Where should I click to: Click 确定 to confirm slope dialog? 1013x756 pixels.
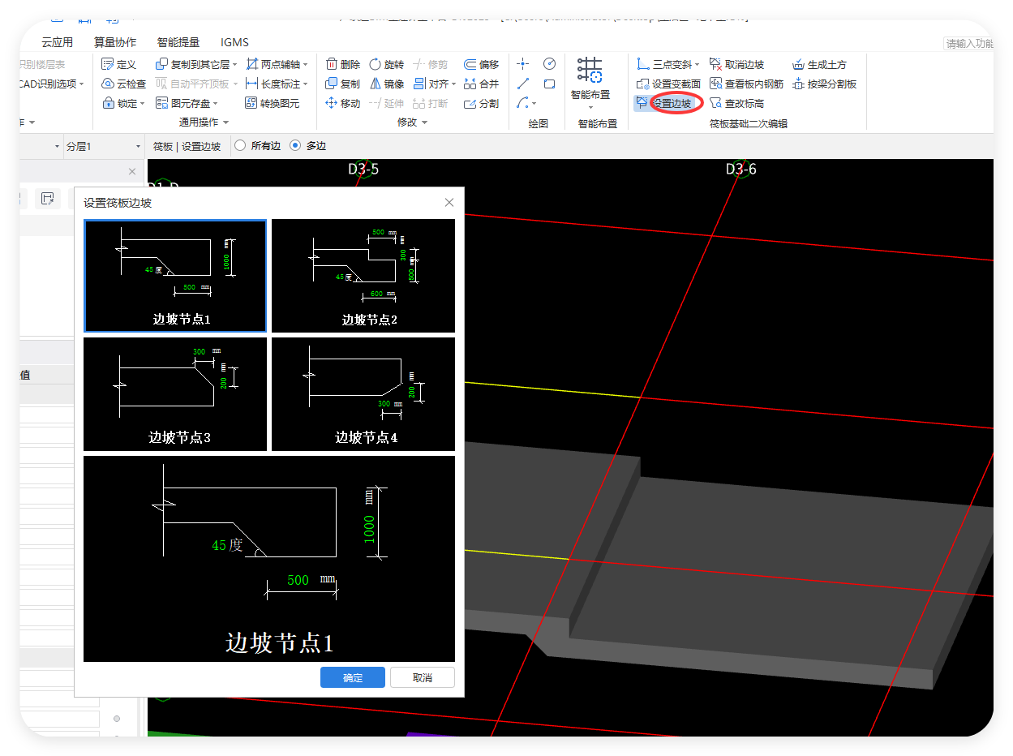pyautogui.click(x=353, y=678)
